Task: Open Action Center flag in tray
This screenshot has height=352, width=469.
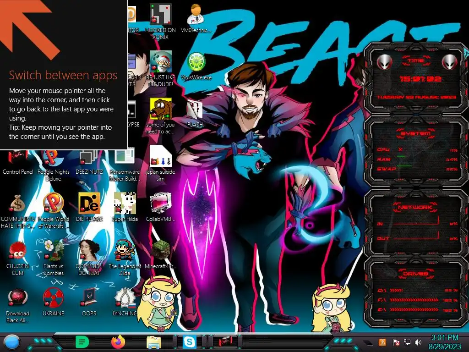Action: 396,342
